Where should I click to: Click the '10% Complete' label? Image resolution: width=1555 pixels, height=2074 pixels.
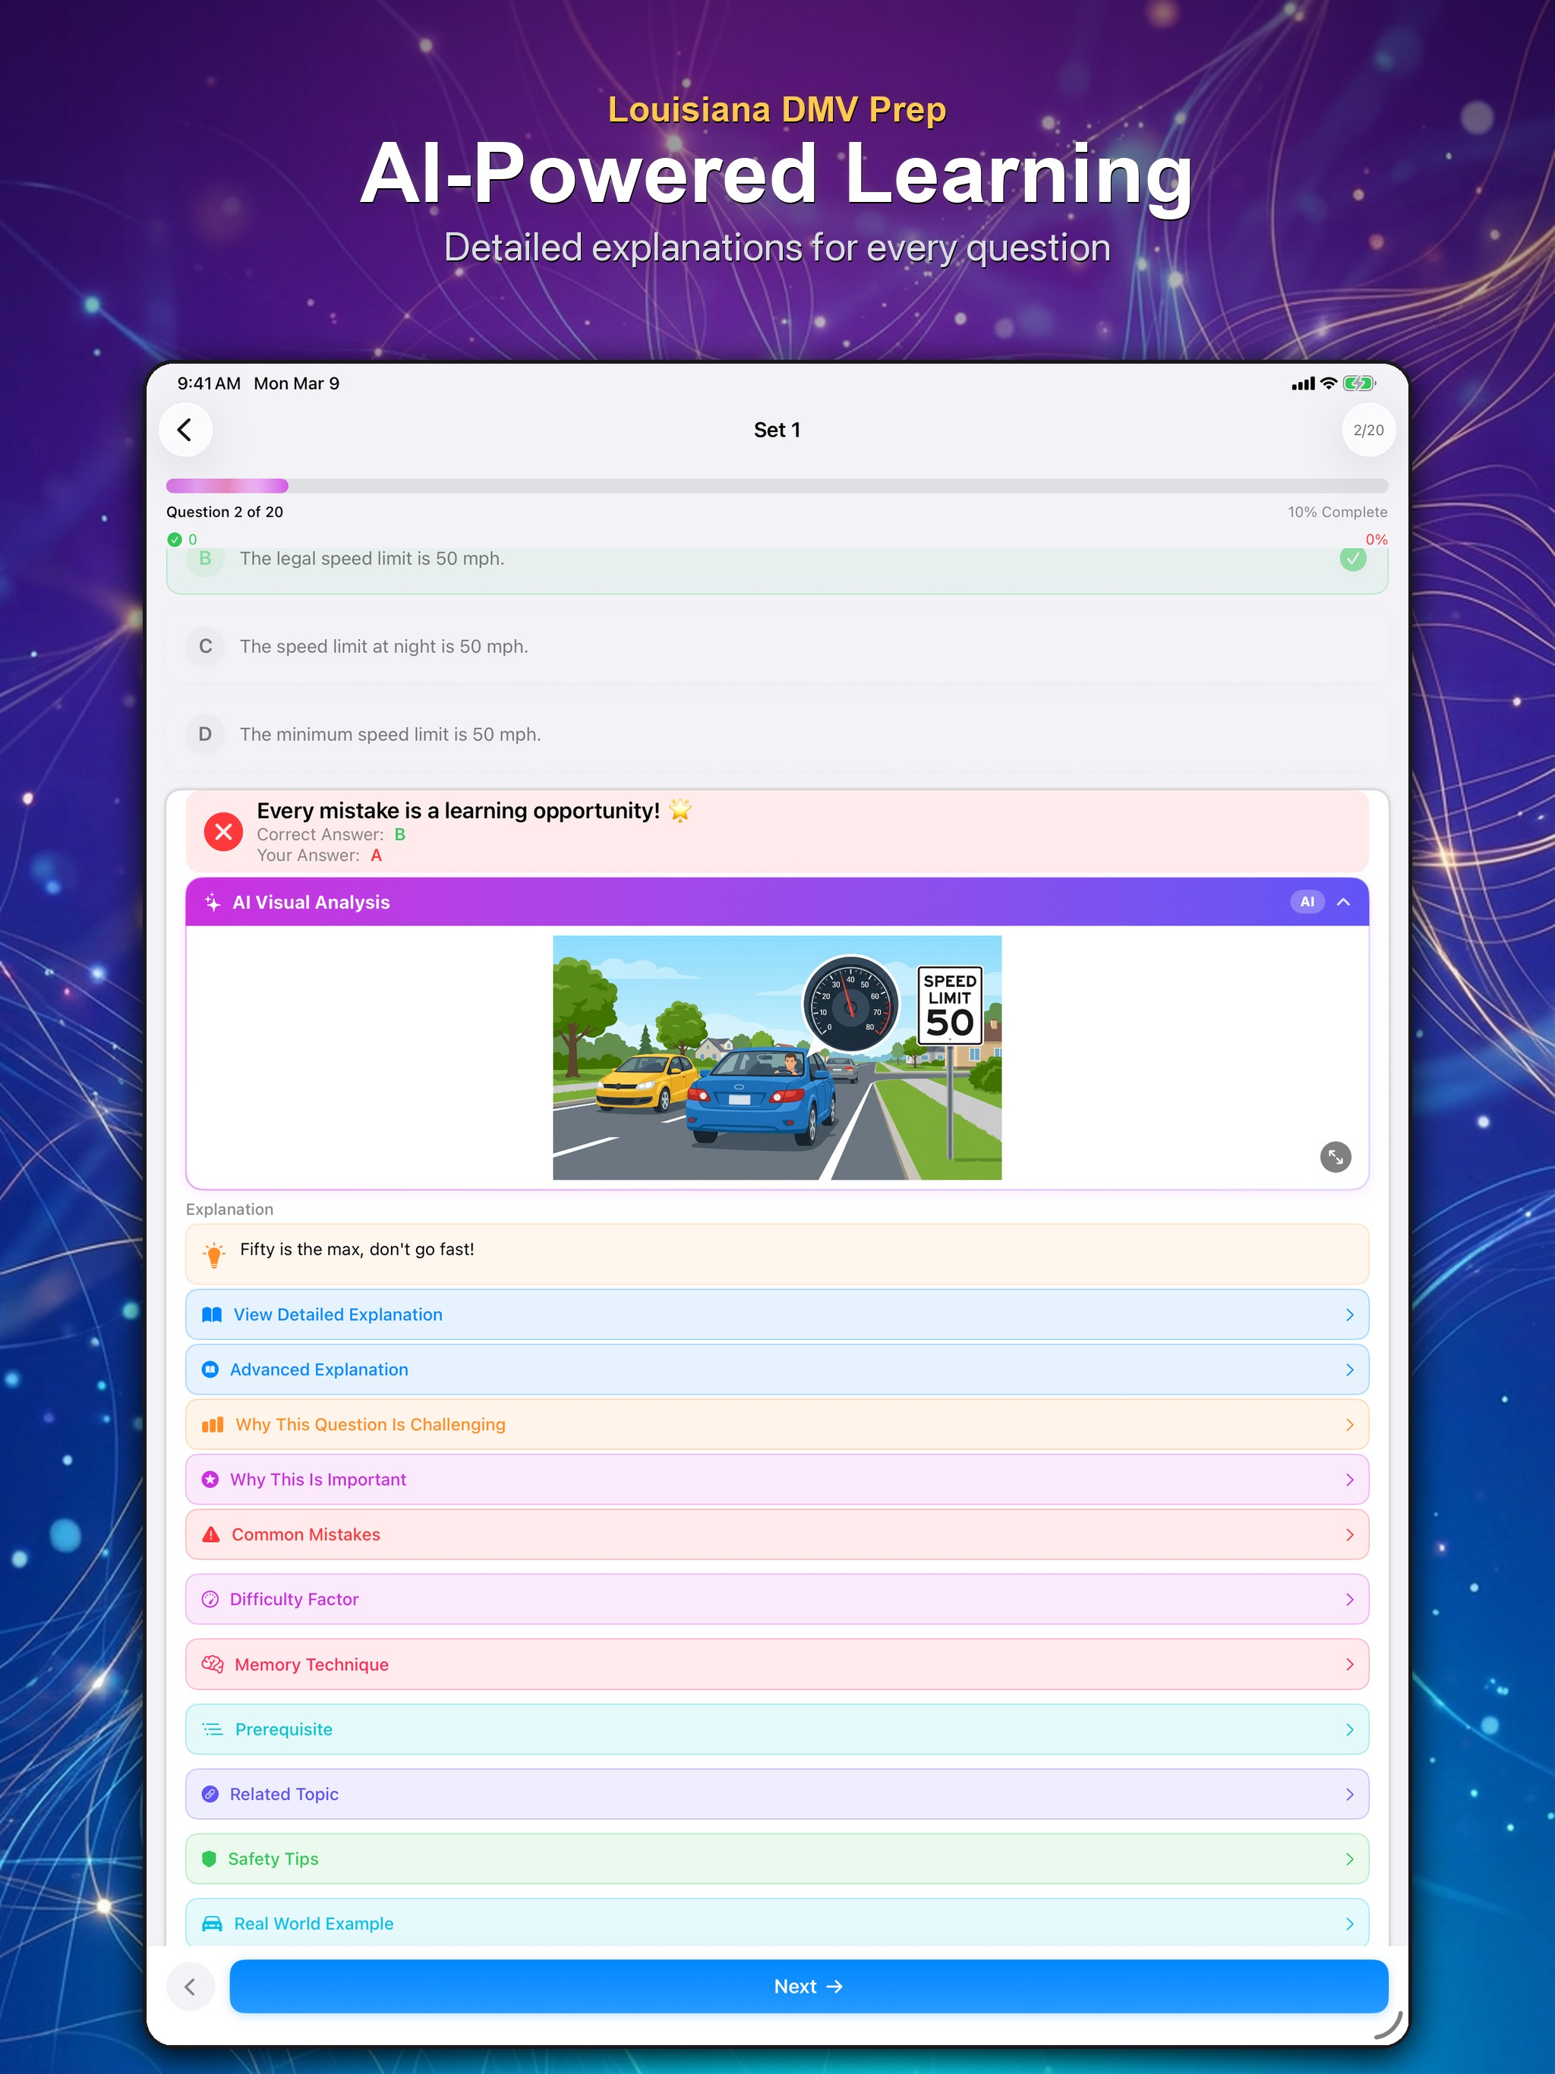pyautogui.click(x=1337, y=512)
